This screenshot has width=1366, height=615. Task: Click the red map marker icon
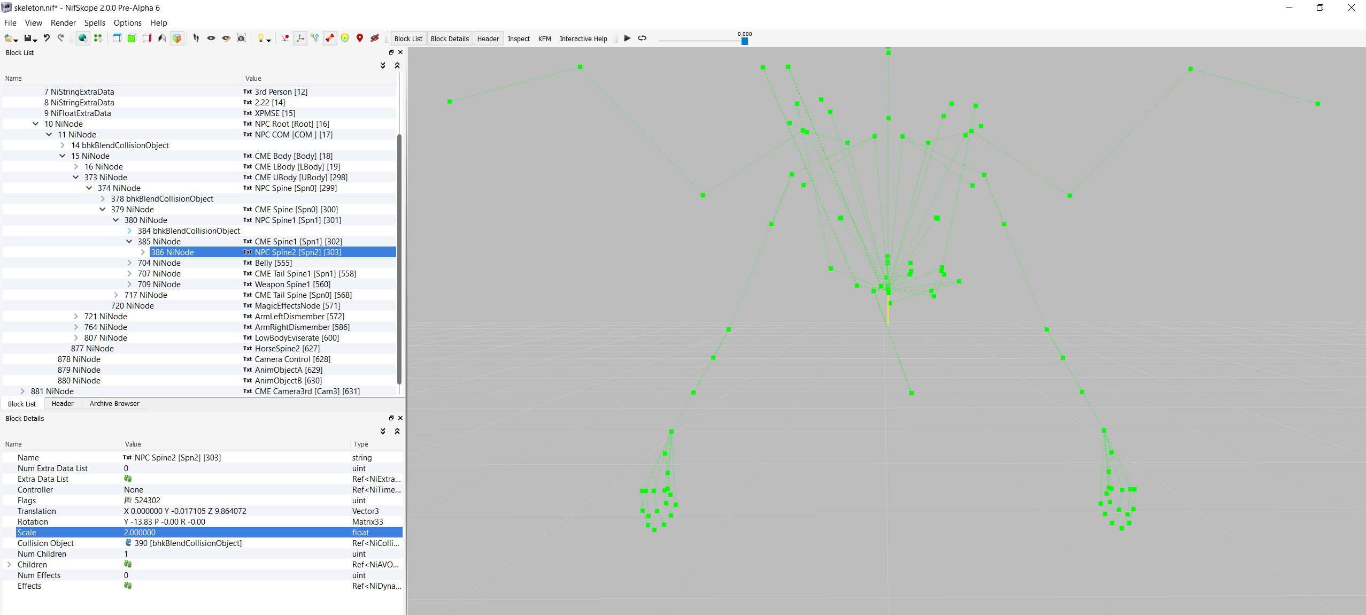pyautogui.click(x=360, y=38)
